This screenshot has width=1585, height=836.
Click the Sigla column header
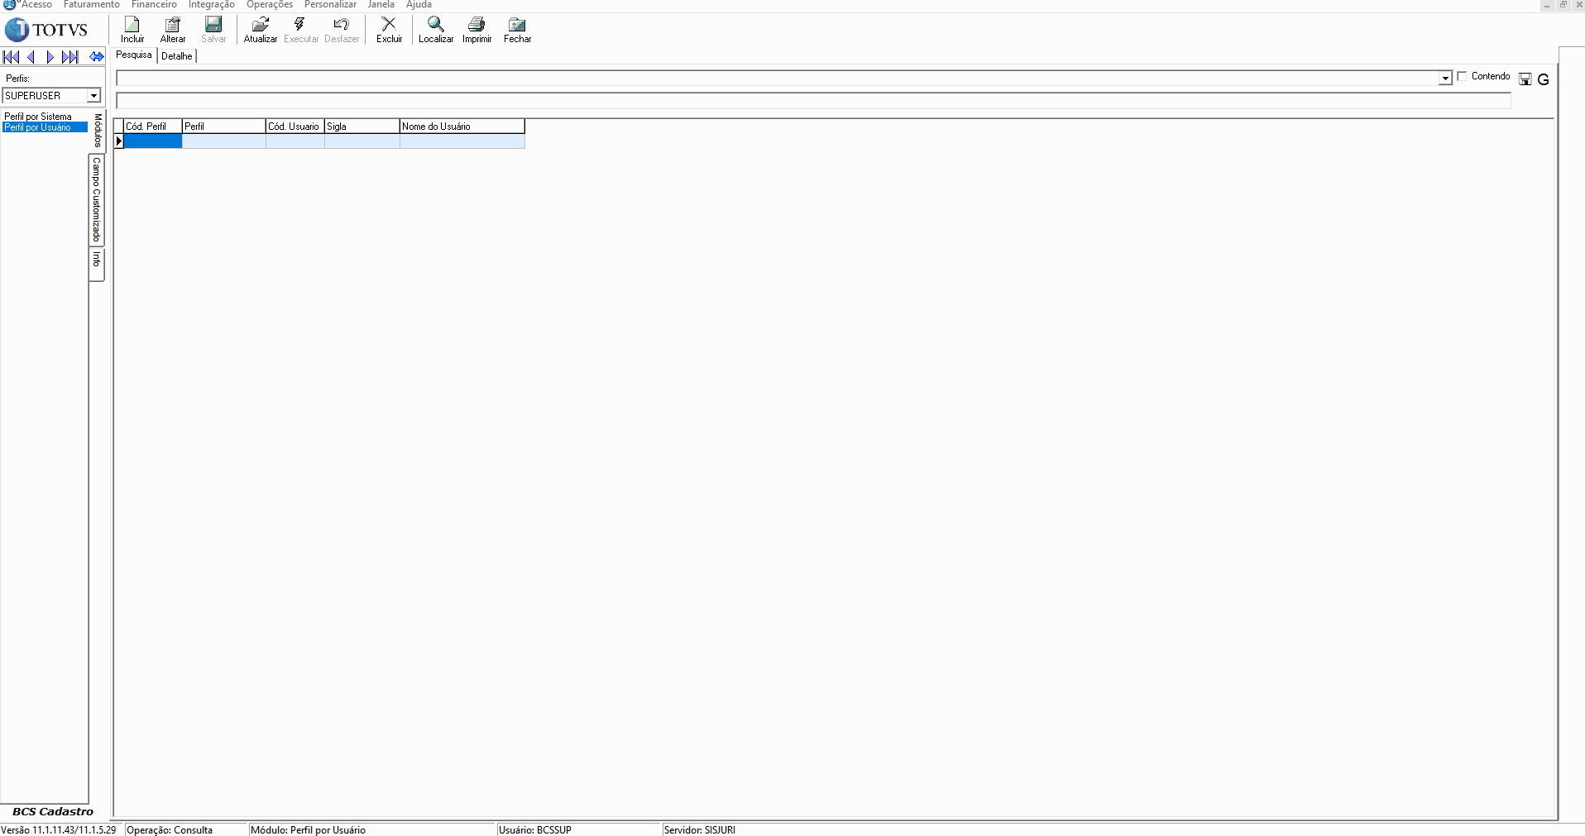point(362,127)
